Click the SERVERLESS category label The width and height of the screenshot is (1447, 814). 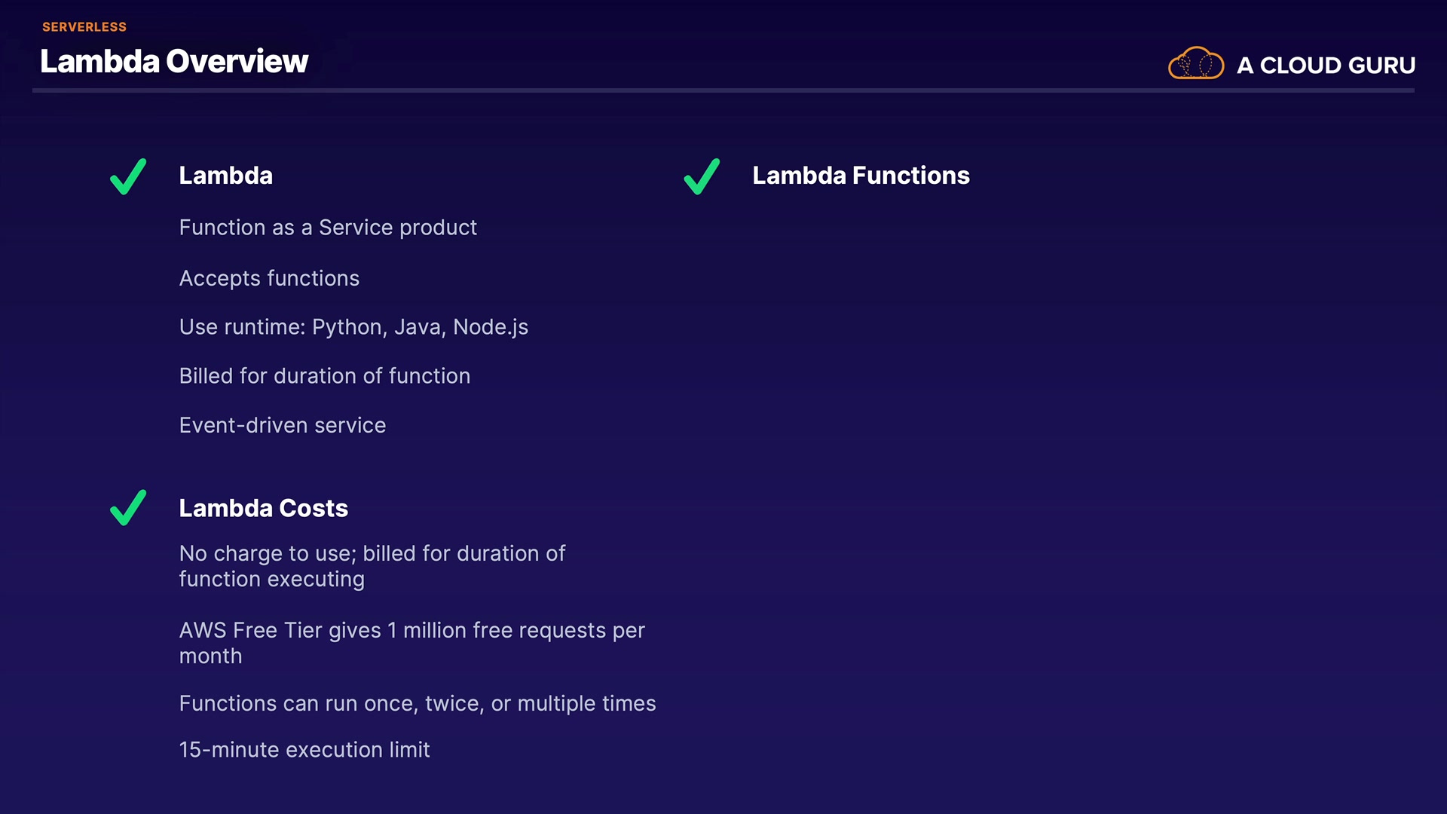tap(84, 27)
